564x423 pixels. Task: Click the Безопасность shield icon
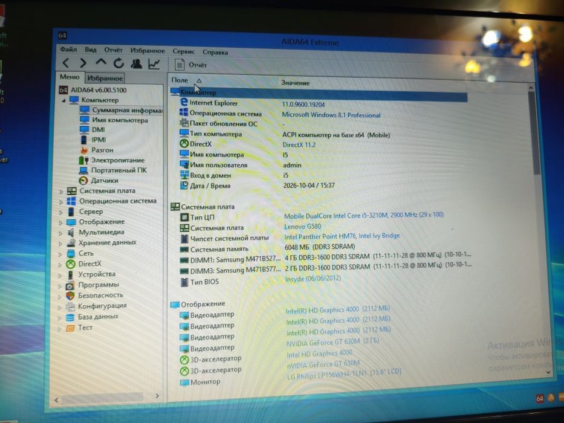click(x=70, y=295)
